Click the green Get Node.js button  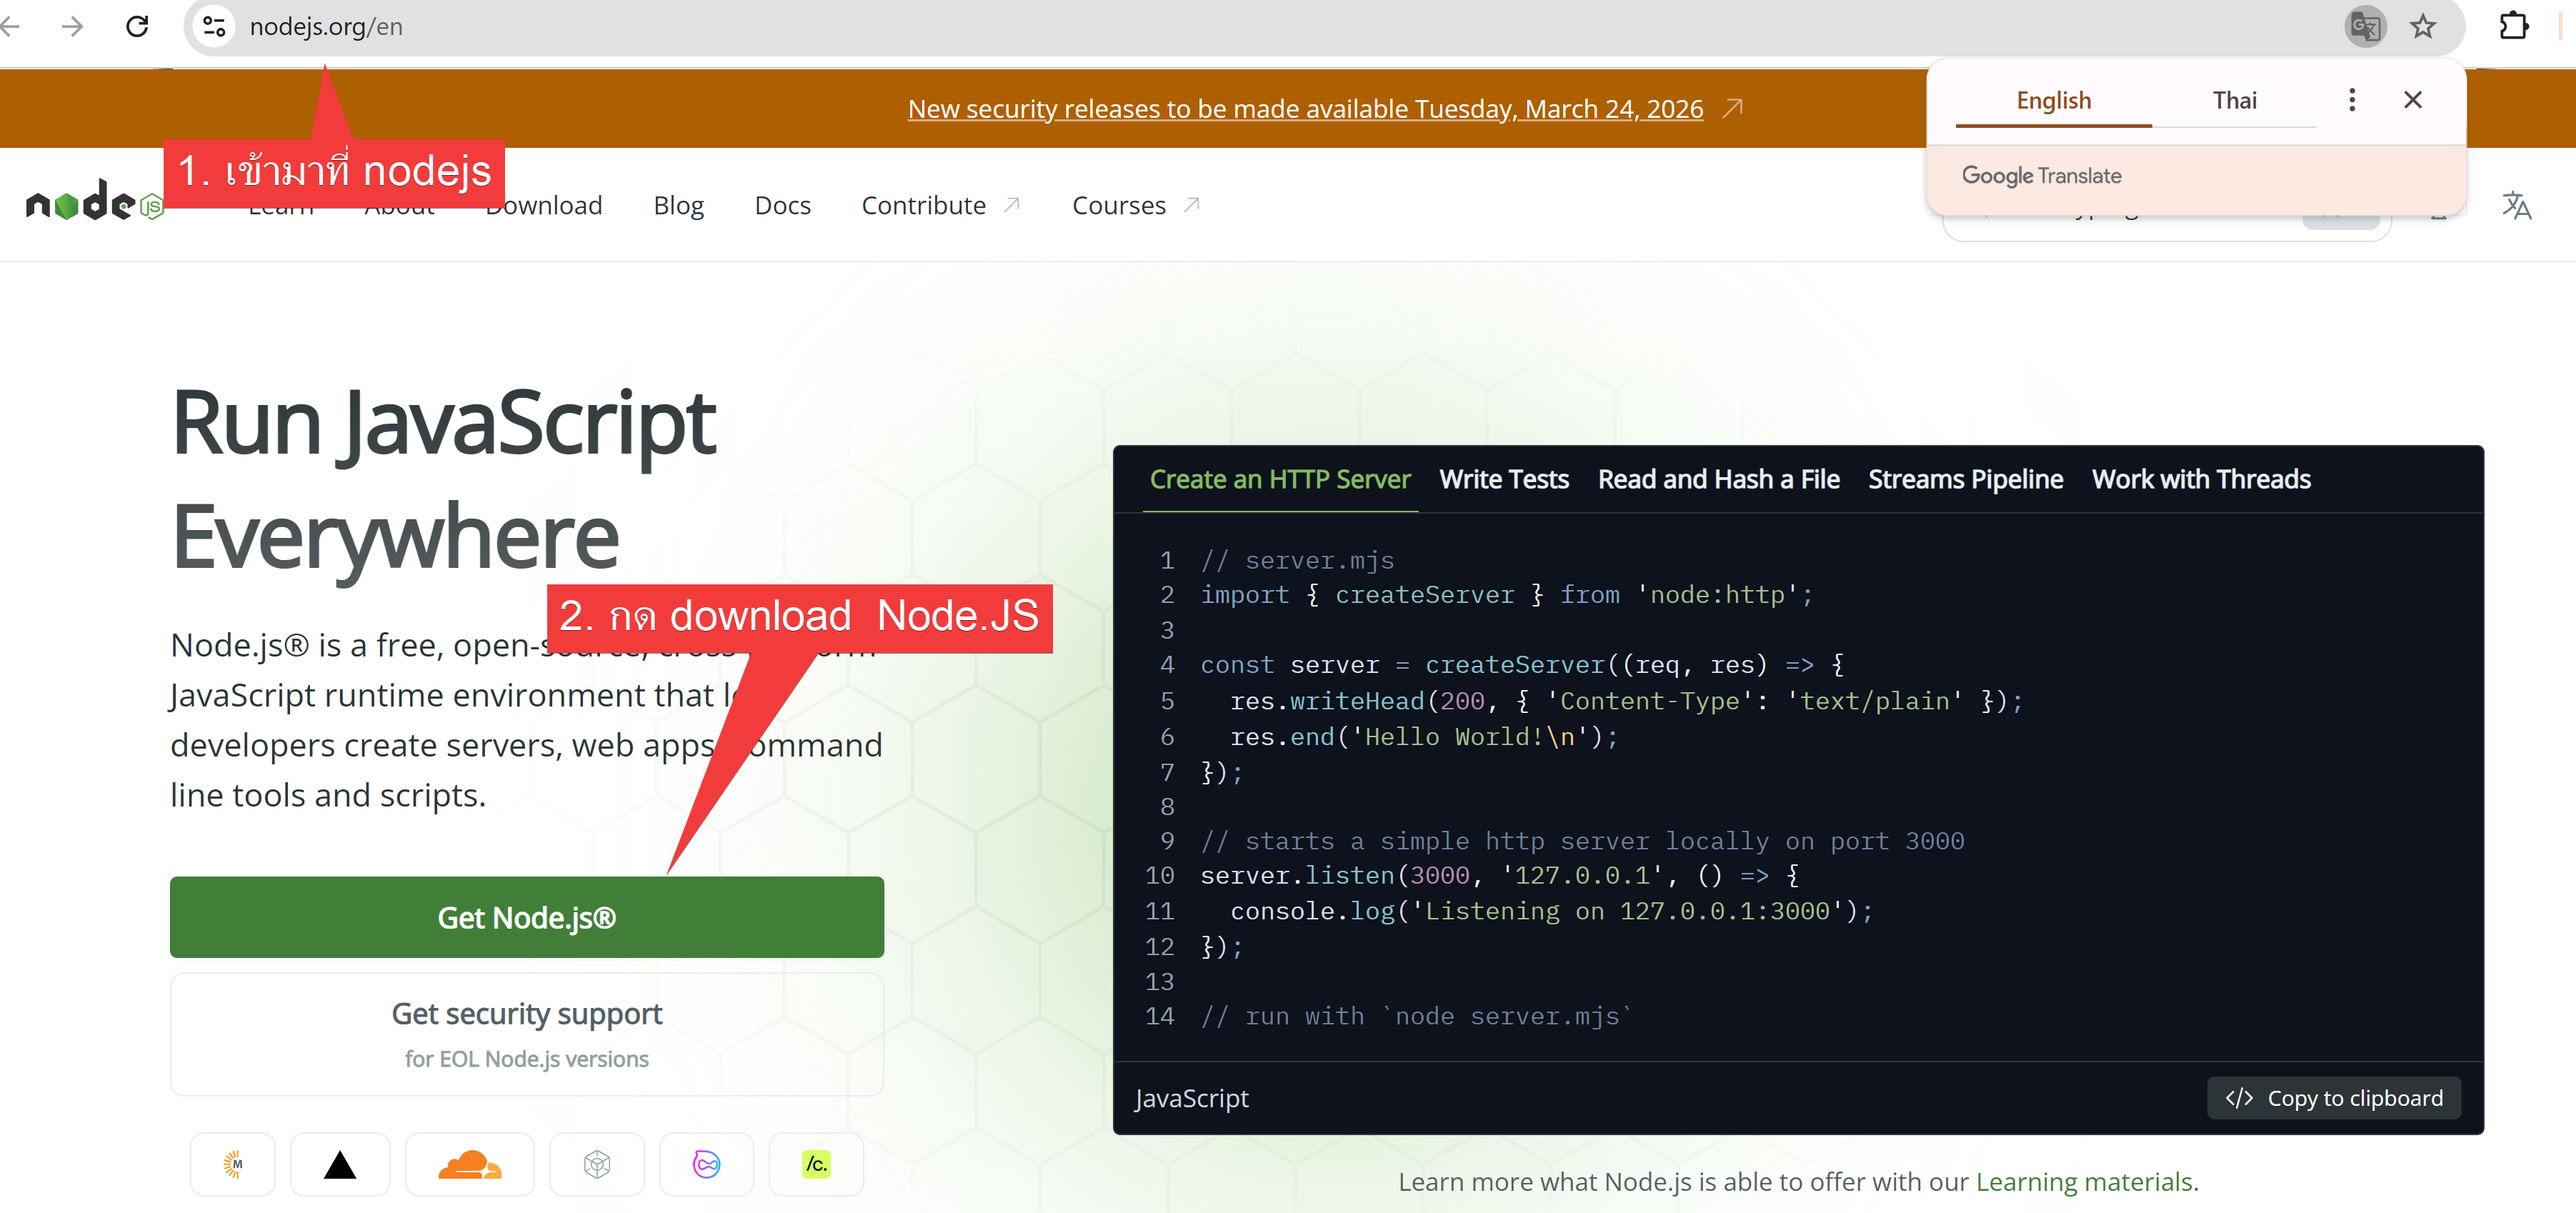[x=526, y=917]
